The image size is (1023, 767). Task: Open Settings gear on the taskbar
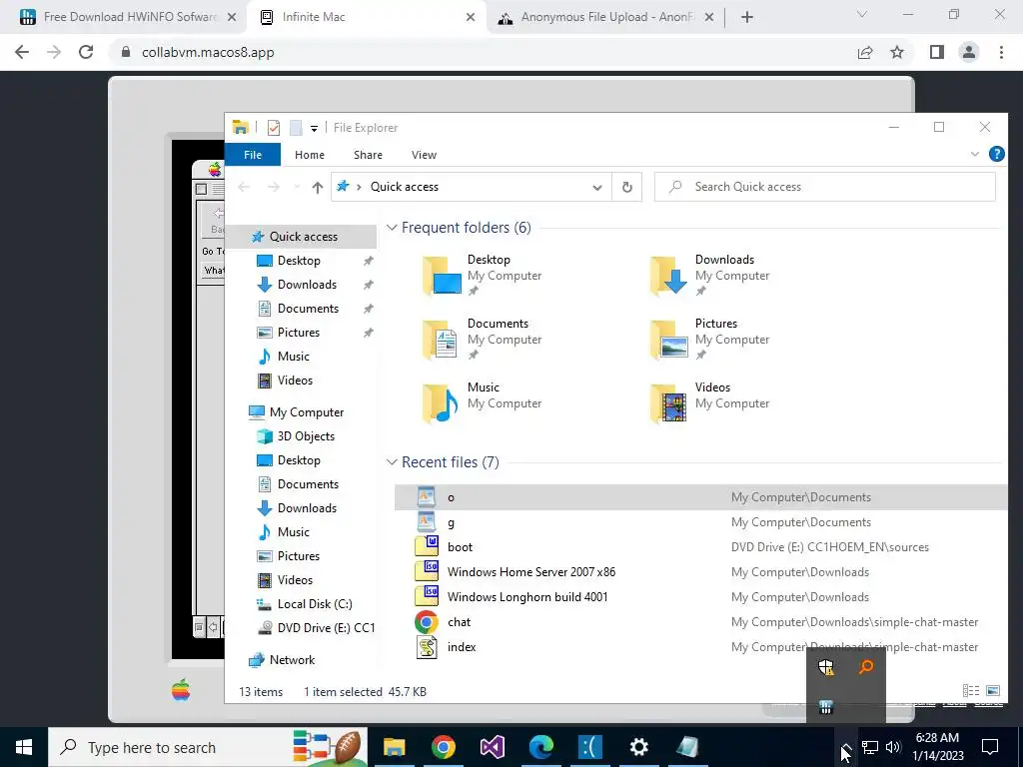click(638, 747)
